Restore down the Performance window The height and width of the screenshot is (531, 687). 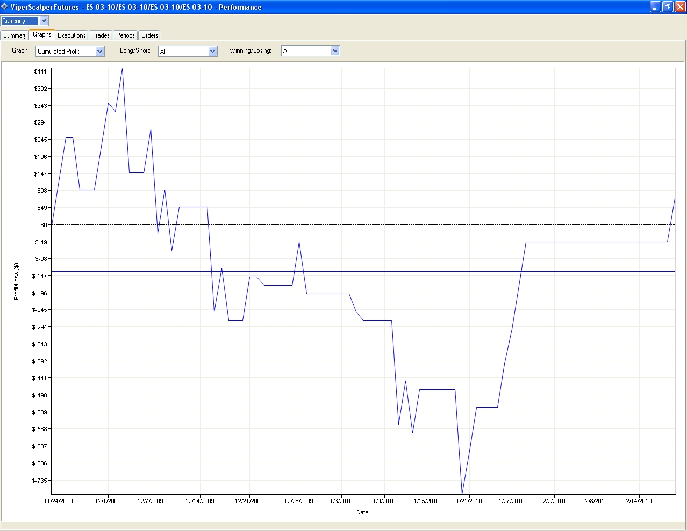click(x=668, y=7)
